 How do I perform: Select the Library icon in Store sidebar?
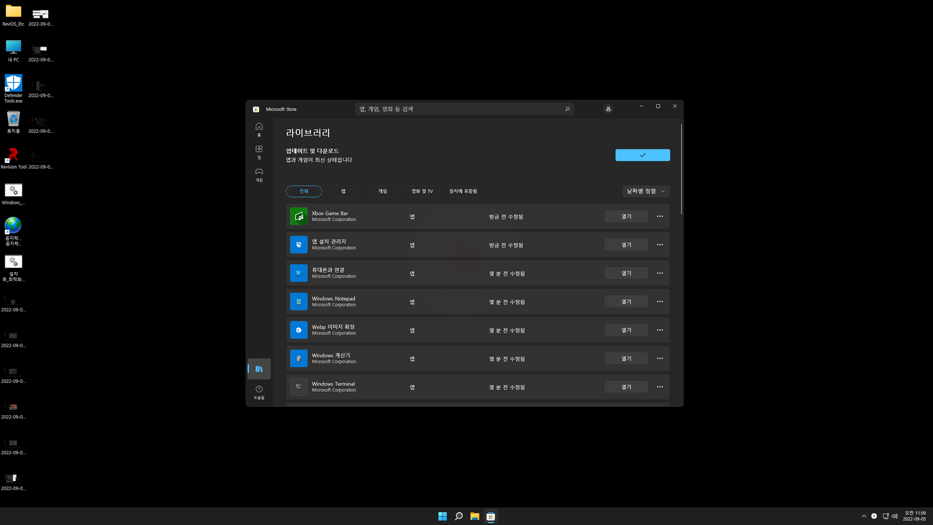(x=259, y=369)
